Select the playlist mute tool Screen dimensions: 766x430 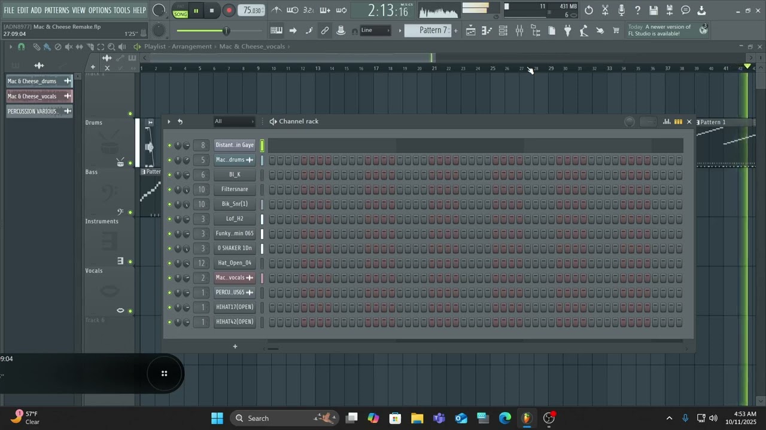68,47
